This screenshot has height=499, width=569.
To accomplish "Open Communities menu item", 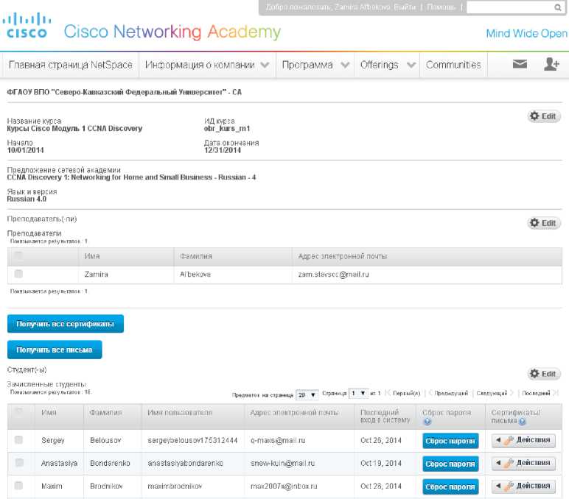I will [x=453, y=65].
